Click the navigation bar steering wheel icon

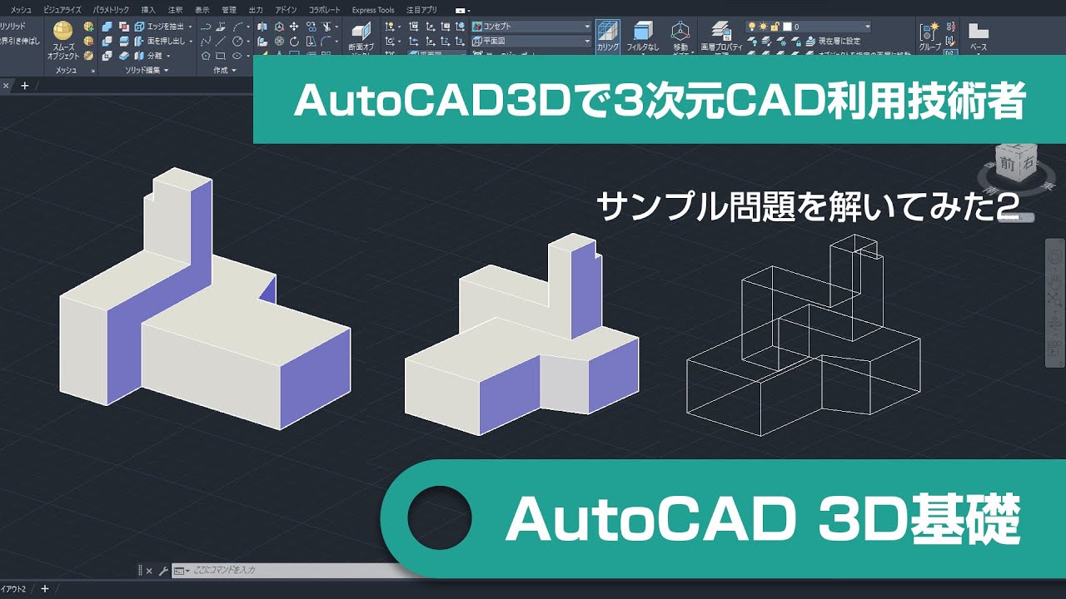pos(1055,258)
